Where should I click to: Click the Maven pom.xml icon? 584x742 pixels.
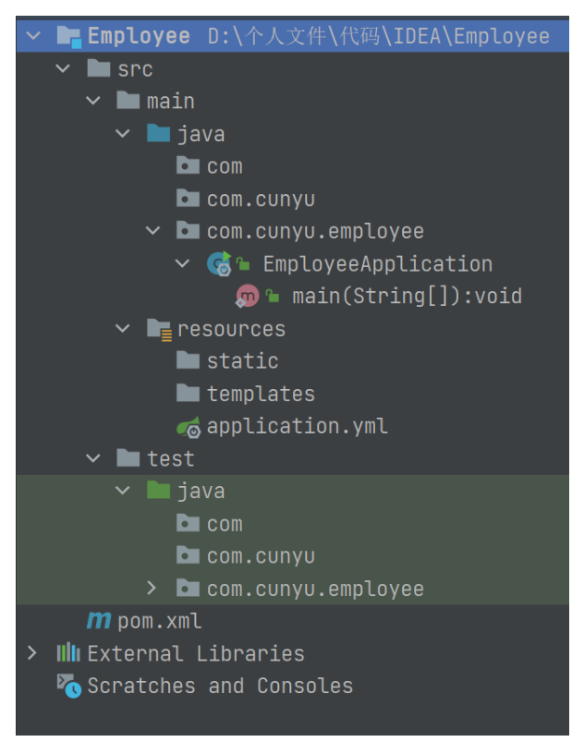[99, 621]
